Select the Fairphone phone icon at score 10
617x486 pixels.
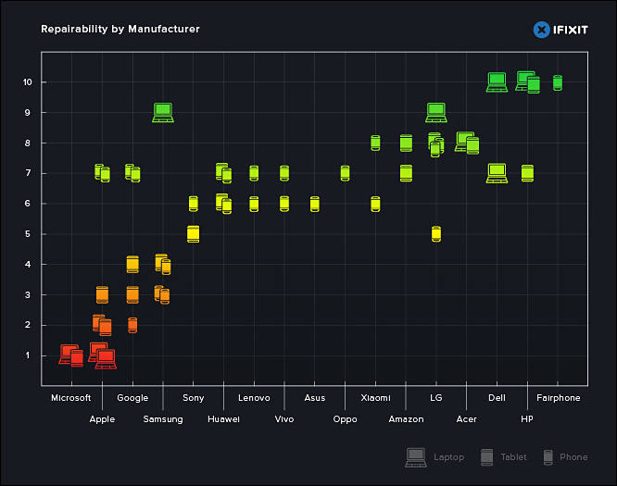pyautogui.click(x=558, y=82)
